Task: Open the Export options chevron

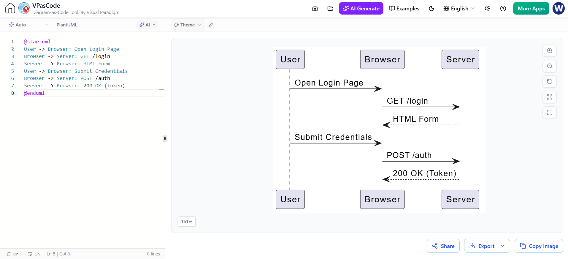Action: point(502,246)
